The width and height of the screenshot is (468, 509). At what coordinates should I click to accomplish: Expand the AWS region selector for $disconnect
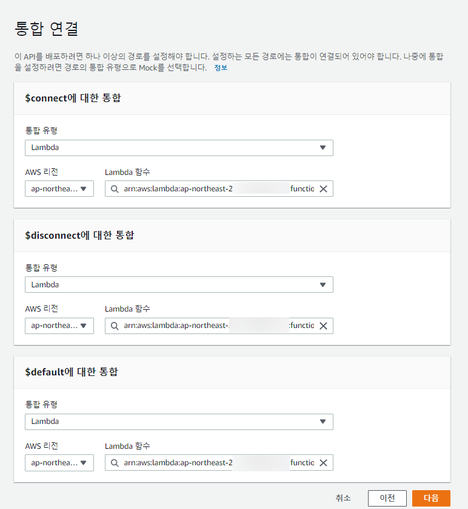tap(59, 326)
